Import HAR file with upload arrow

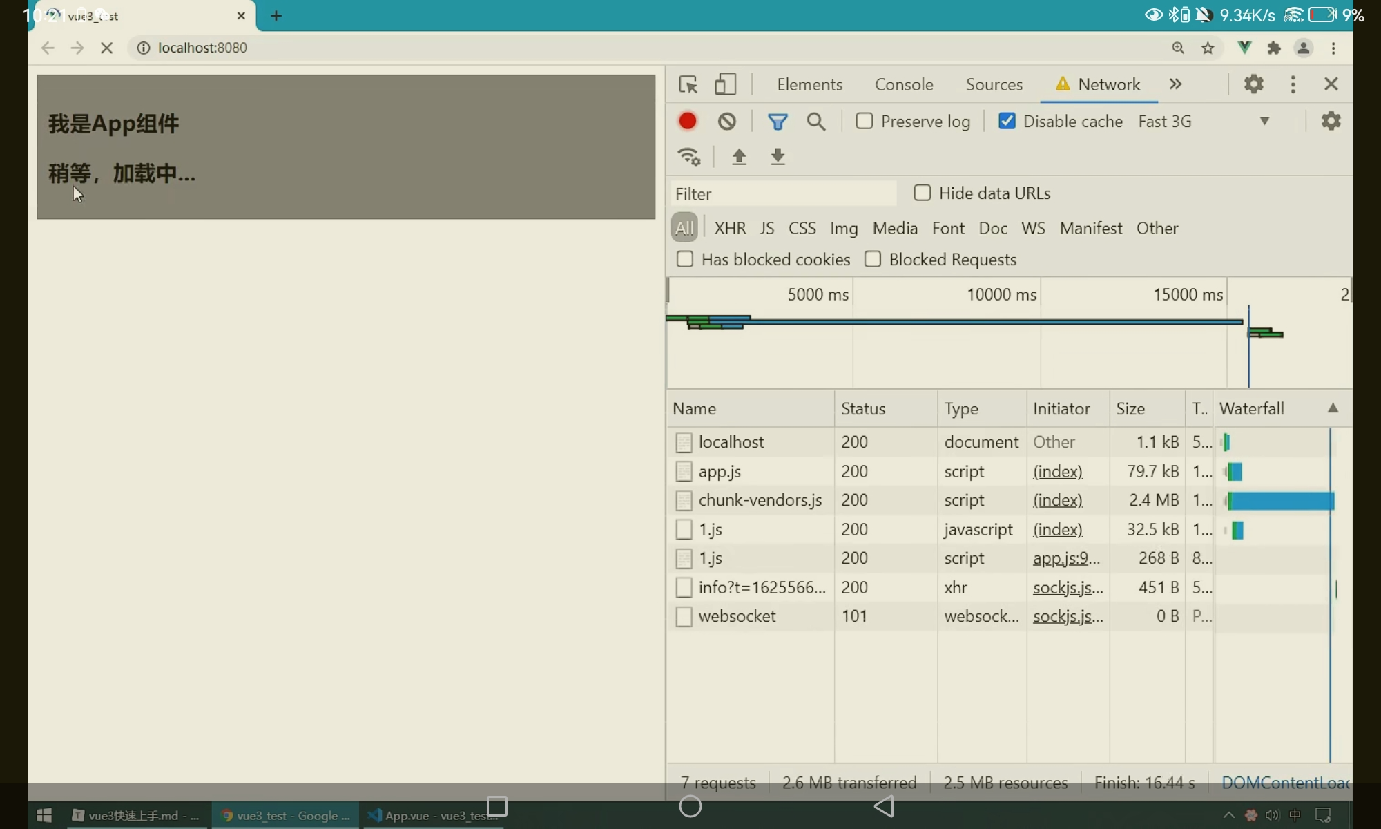(739, 157)
